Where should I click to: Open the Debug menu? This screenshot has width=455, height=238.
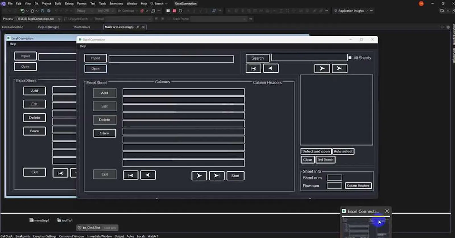69,3
